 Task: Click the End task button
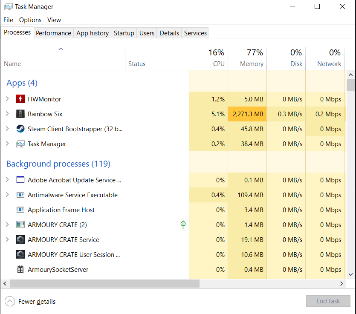click(328, 301)
